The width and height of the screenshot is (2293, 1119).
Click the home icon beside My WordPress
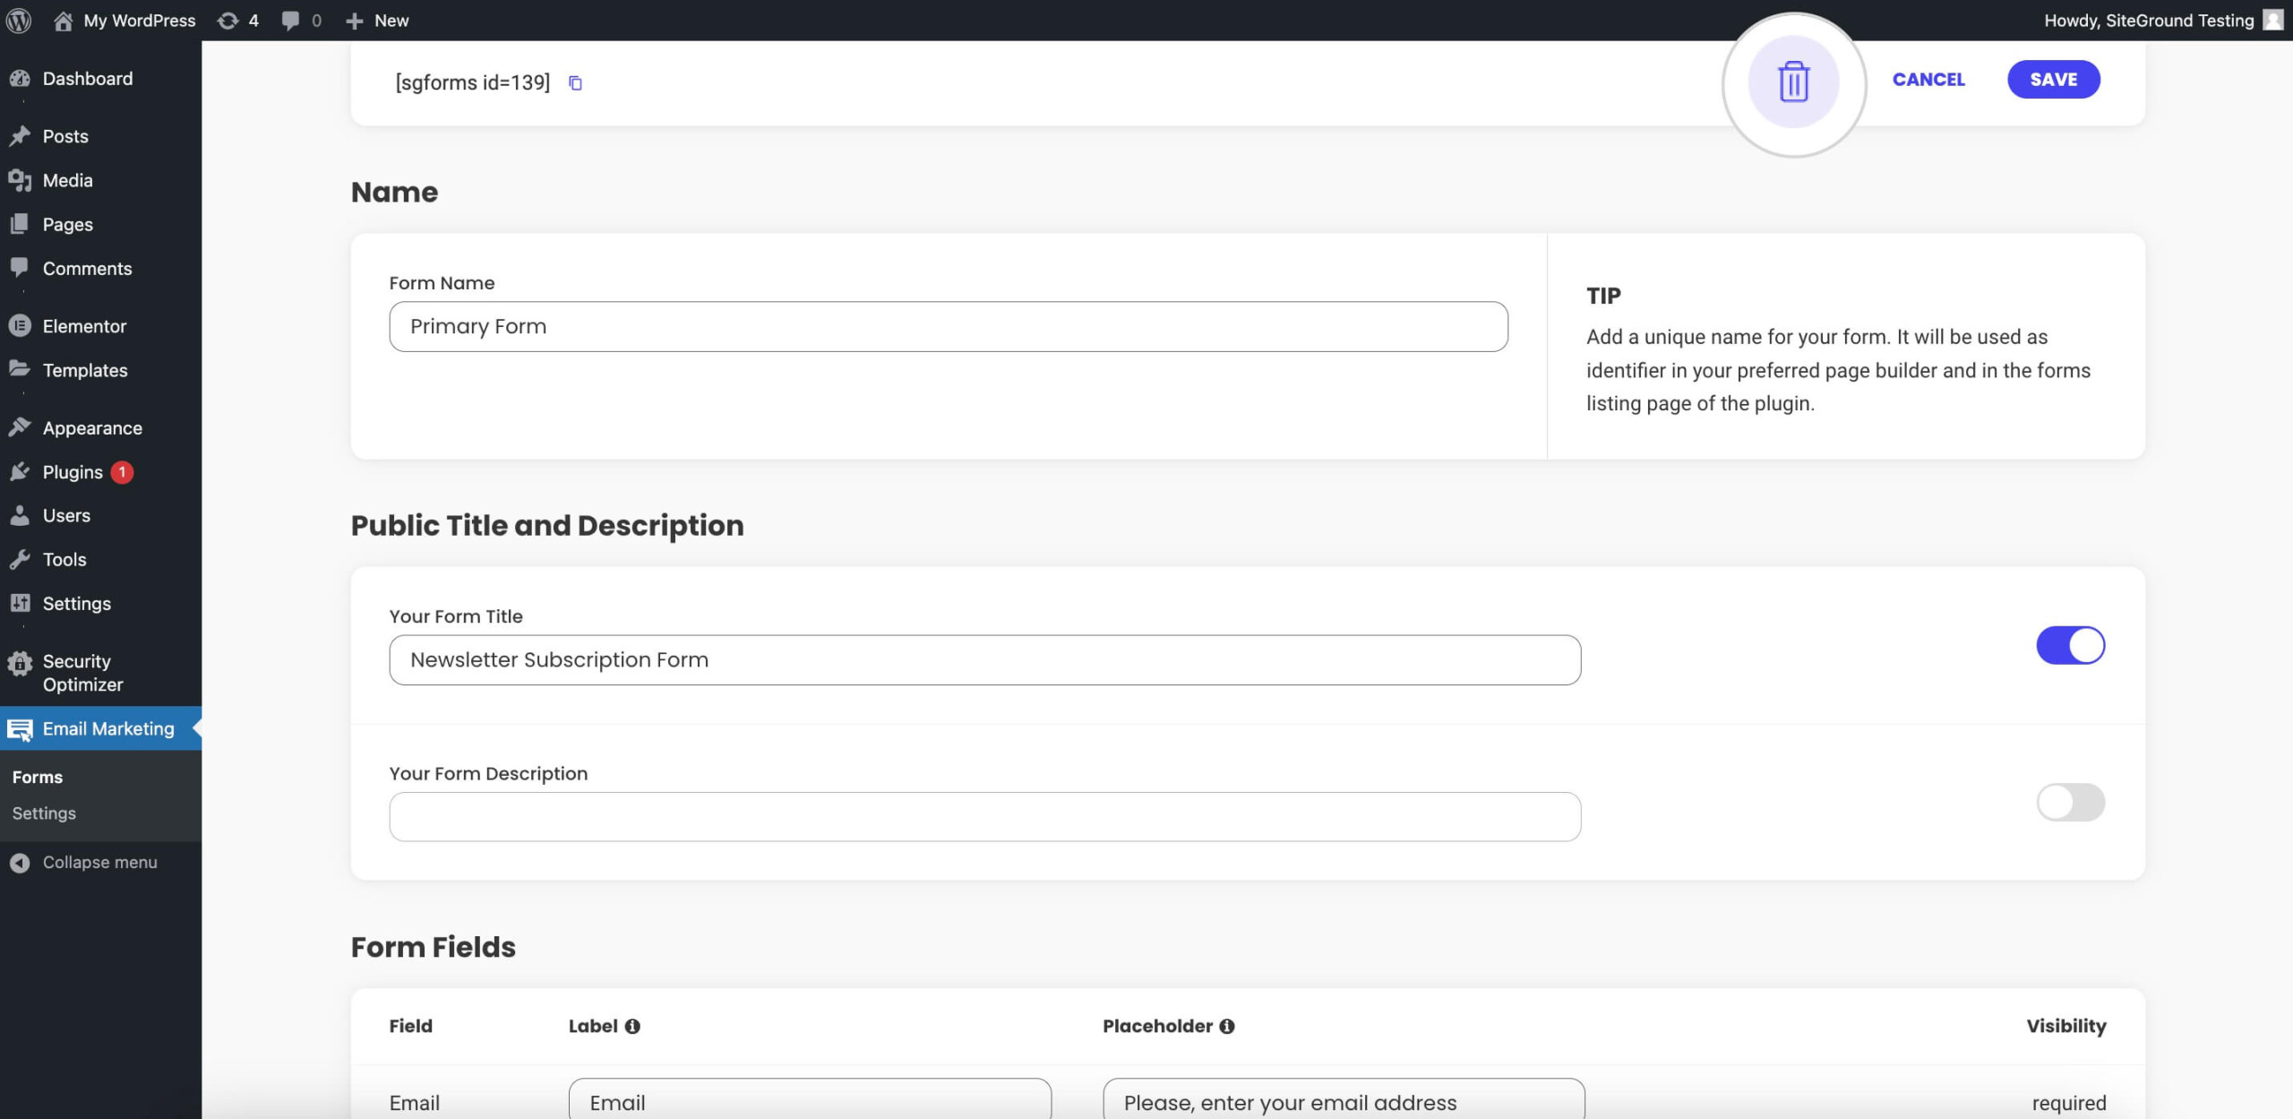(x=63, y=21)
